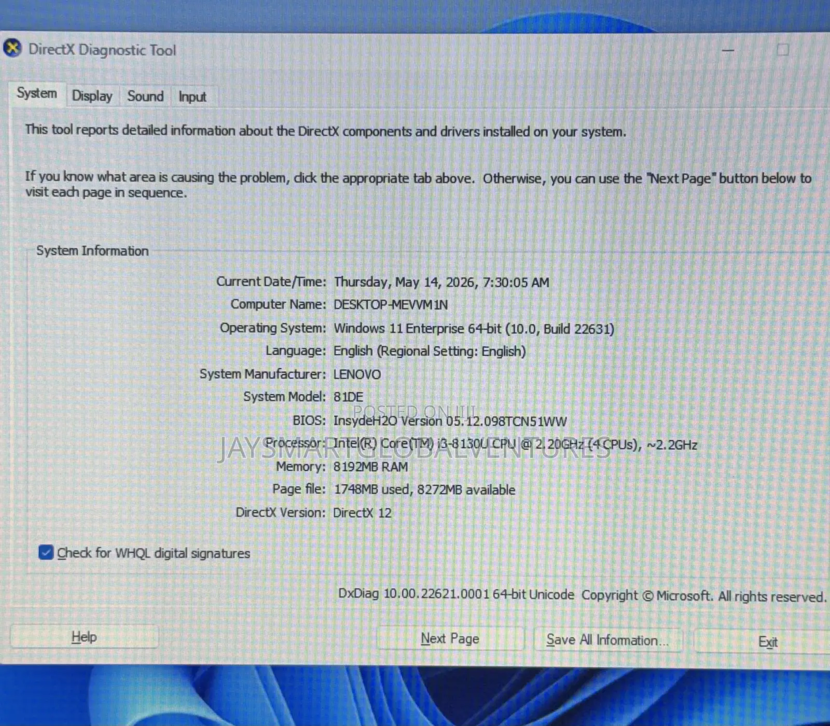Click the Memory label
The height and width of the screenshot is (726, 830).
[301, 466]
